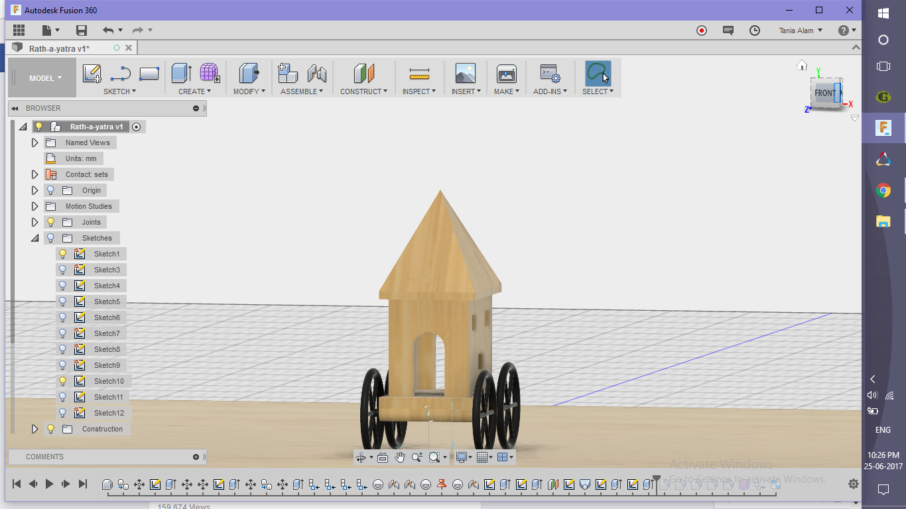Play the design timeline
This screenshot has height=509, width=906.
[x=49, y=484]
